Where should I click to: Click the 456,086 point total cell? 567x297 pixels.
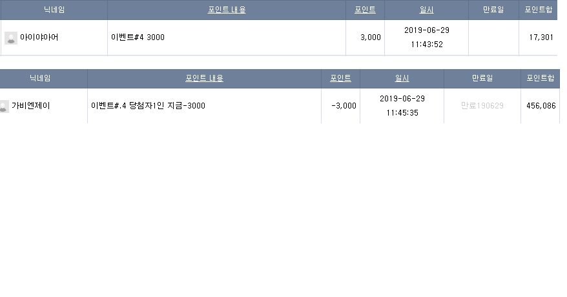click(541, 105)
